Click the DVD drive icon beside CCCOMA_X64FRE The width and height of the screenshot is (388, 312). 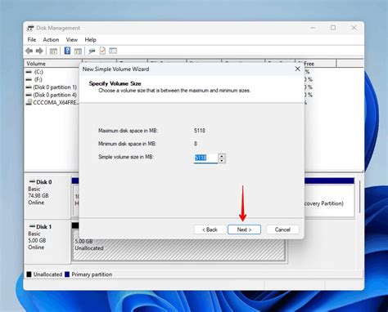coord(29,102)
